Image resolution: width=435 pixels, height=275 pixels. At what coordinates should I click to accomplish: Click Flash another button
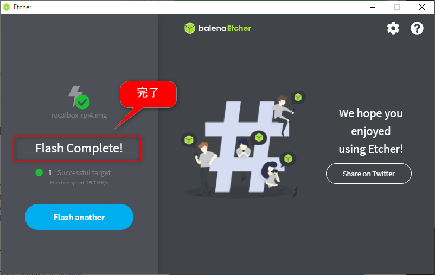[x=79, y=217]
